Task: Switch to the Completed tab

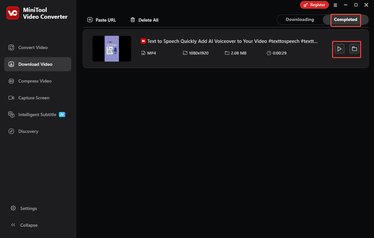Action: (x=345, y=19)
